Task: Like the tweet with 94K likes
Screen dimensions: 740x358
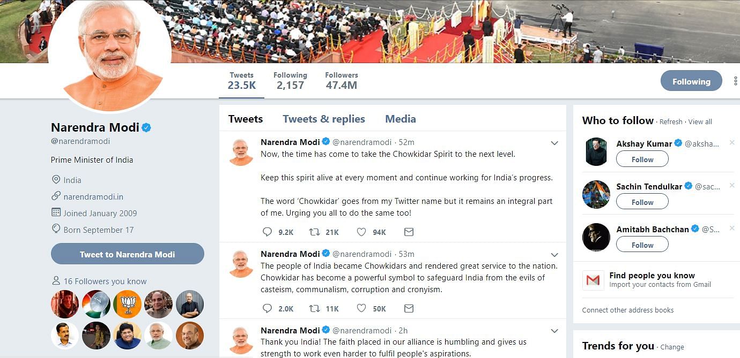Action: [361, 232]
